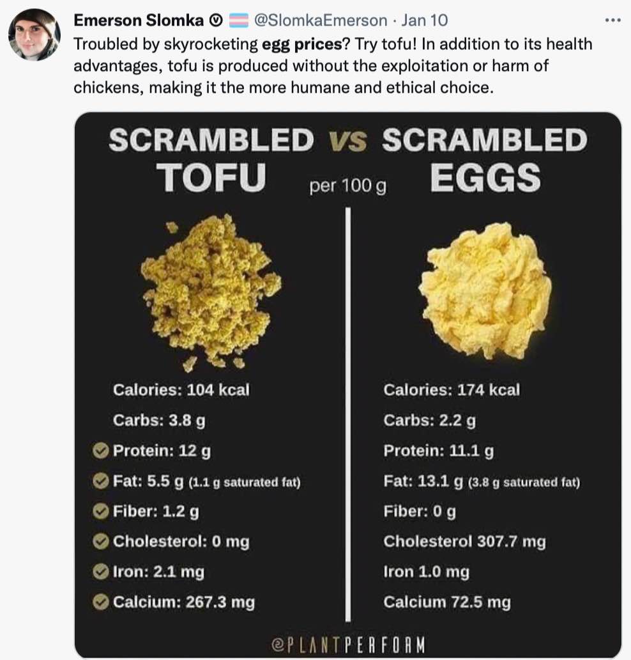Click the flag emoji after the name
Viewport: 631px width, 660px height.
[238, 20]
